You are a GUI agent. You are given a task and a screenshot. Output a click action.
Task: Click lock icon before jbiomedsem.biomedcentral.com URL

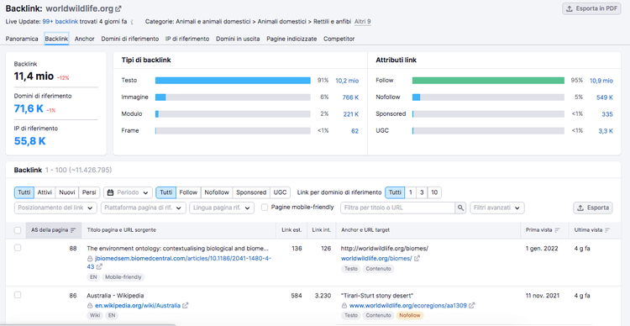[x=90, y=259]
